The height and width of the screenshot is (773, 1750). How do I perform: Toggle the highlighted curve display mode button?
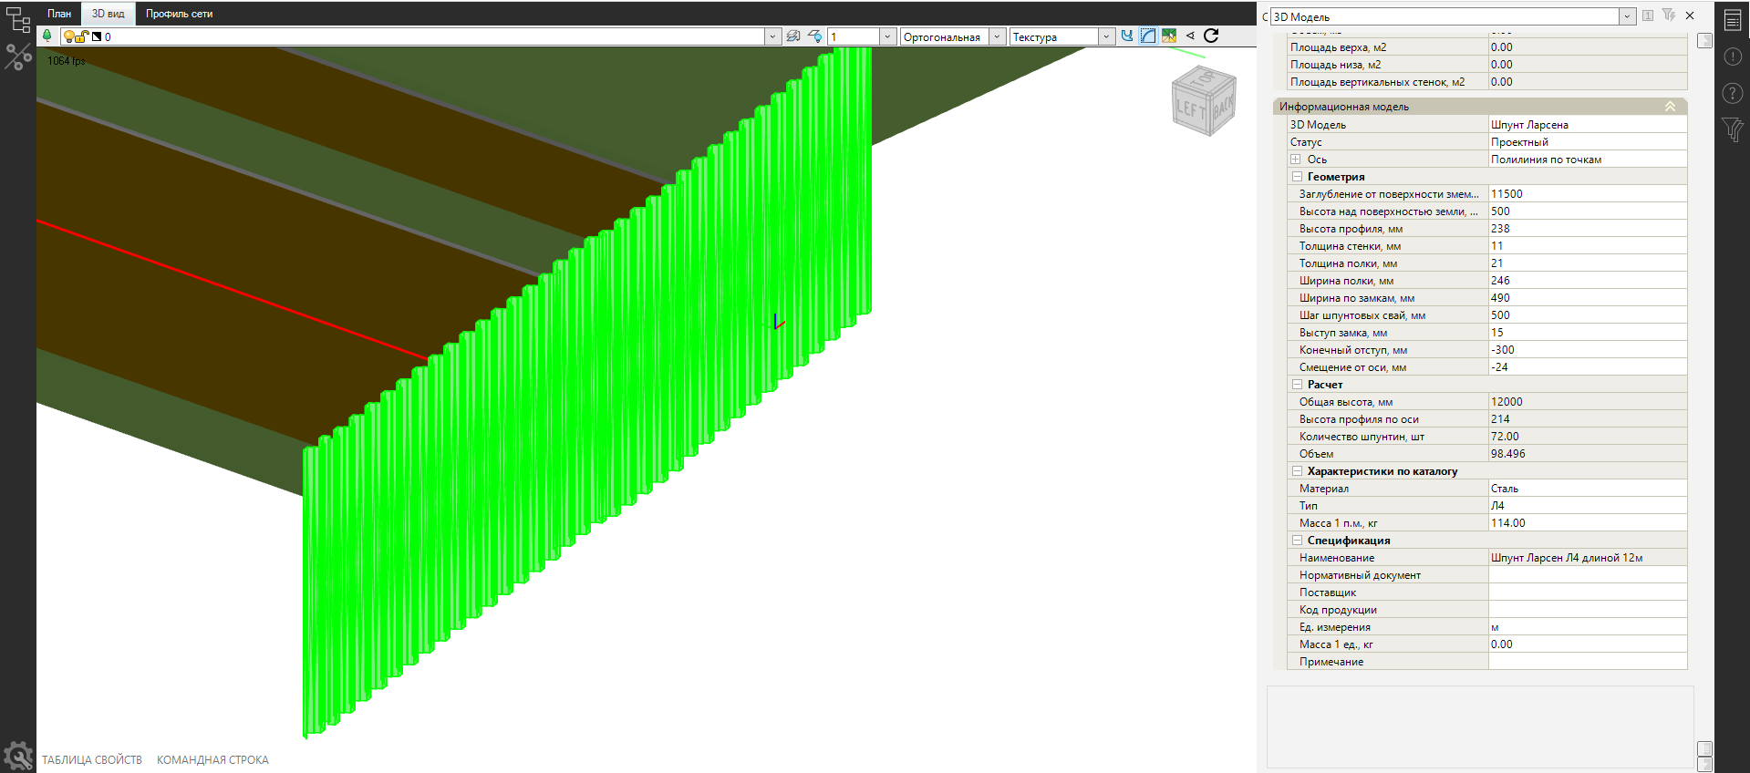(1148, 36)
